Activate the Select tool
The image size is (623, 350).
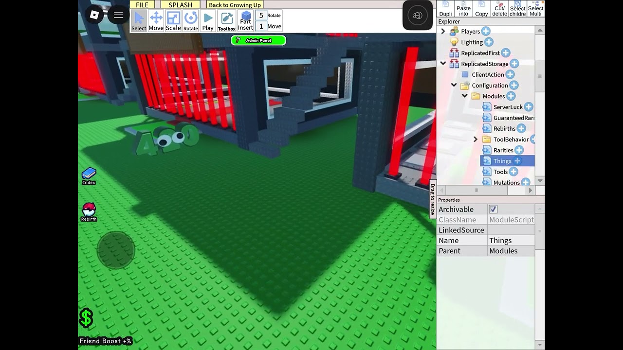point(139,21)
